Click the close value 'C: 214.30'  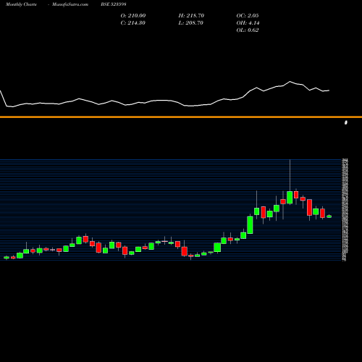[132, 22]
